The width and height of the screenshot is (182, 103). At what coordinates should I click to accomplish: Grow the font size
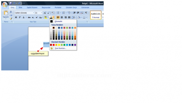[x=45, y=13]
